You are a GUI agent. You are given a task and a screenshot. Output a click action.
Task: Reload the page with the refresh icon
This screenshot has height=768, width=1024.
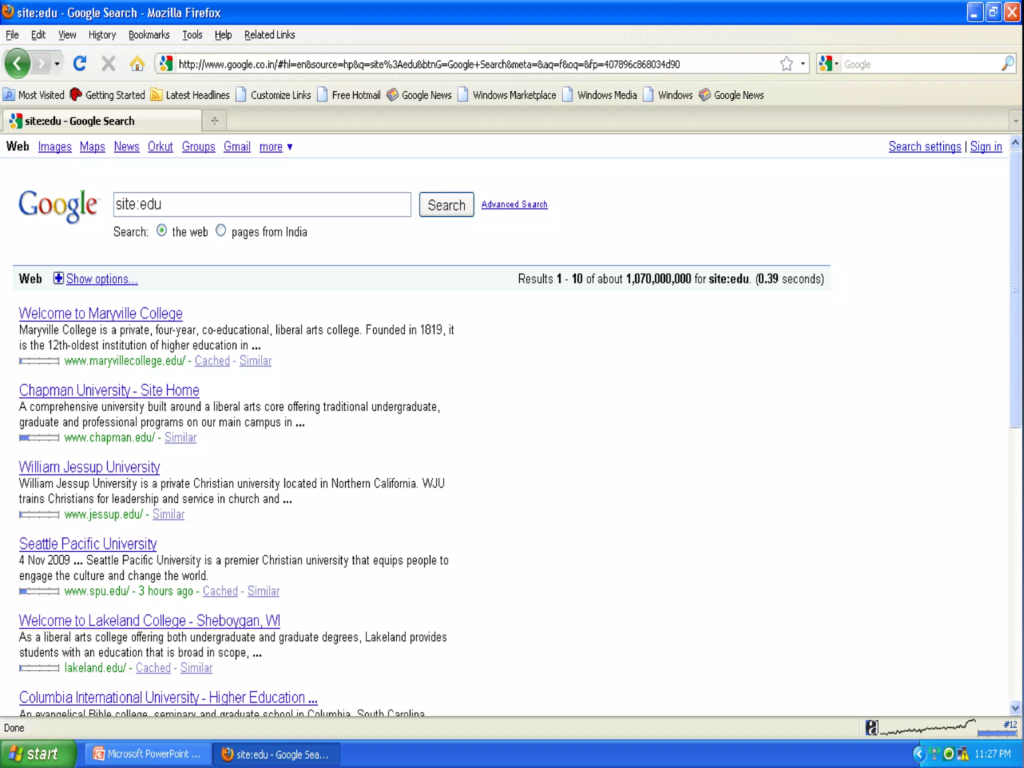click(79, 63)
